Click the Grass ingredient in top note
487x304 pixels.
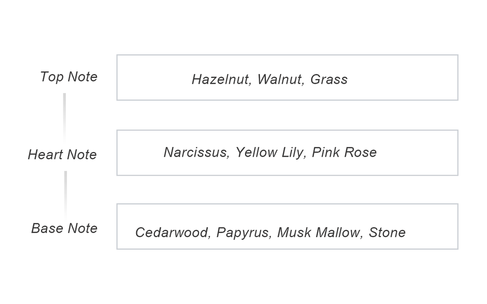coord(329,80)
